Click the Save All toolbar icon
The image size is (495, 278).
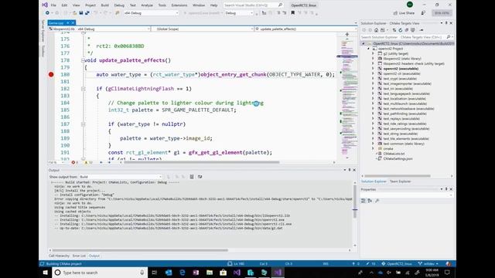point(87,13)
